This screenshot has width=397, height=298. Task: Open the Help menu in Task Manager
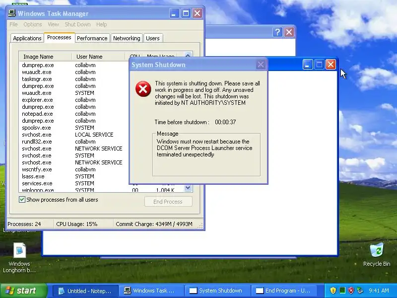(x=102, y=24)
